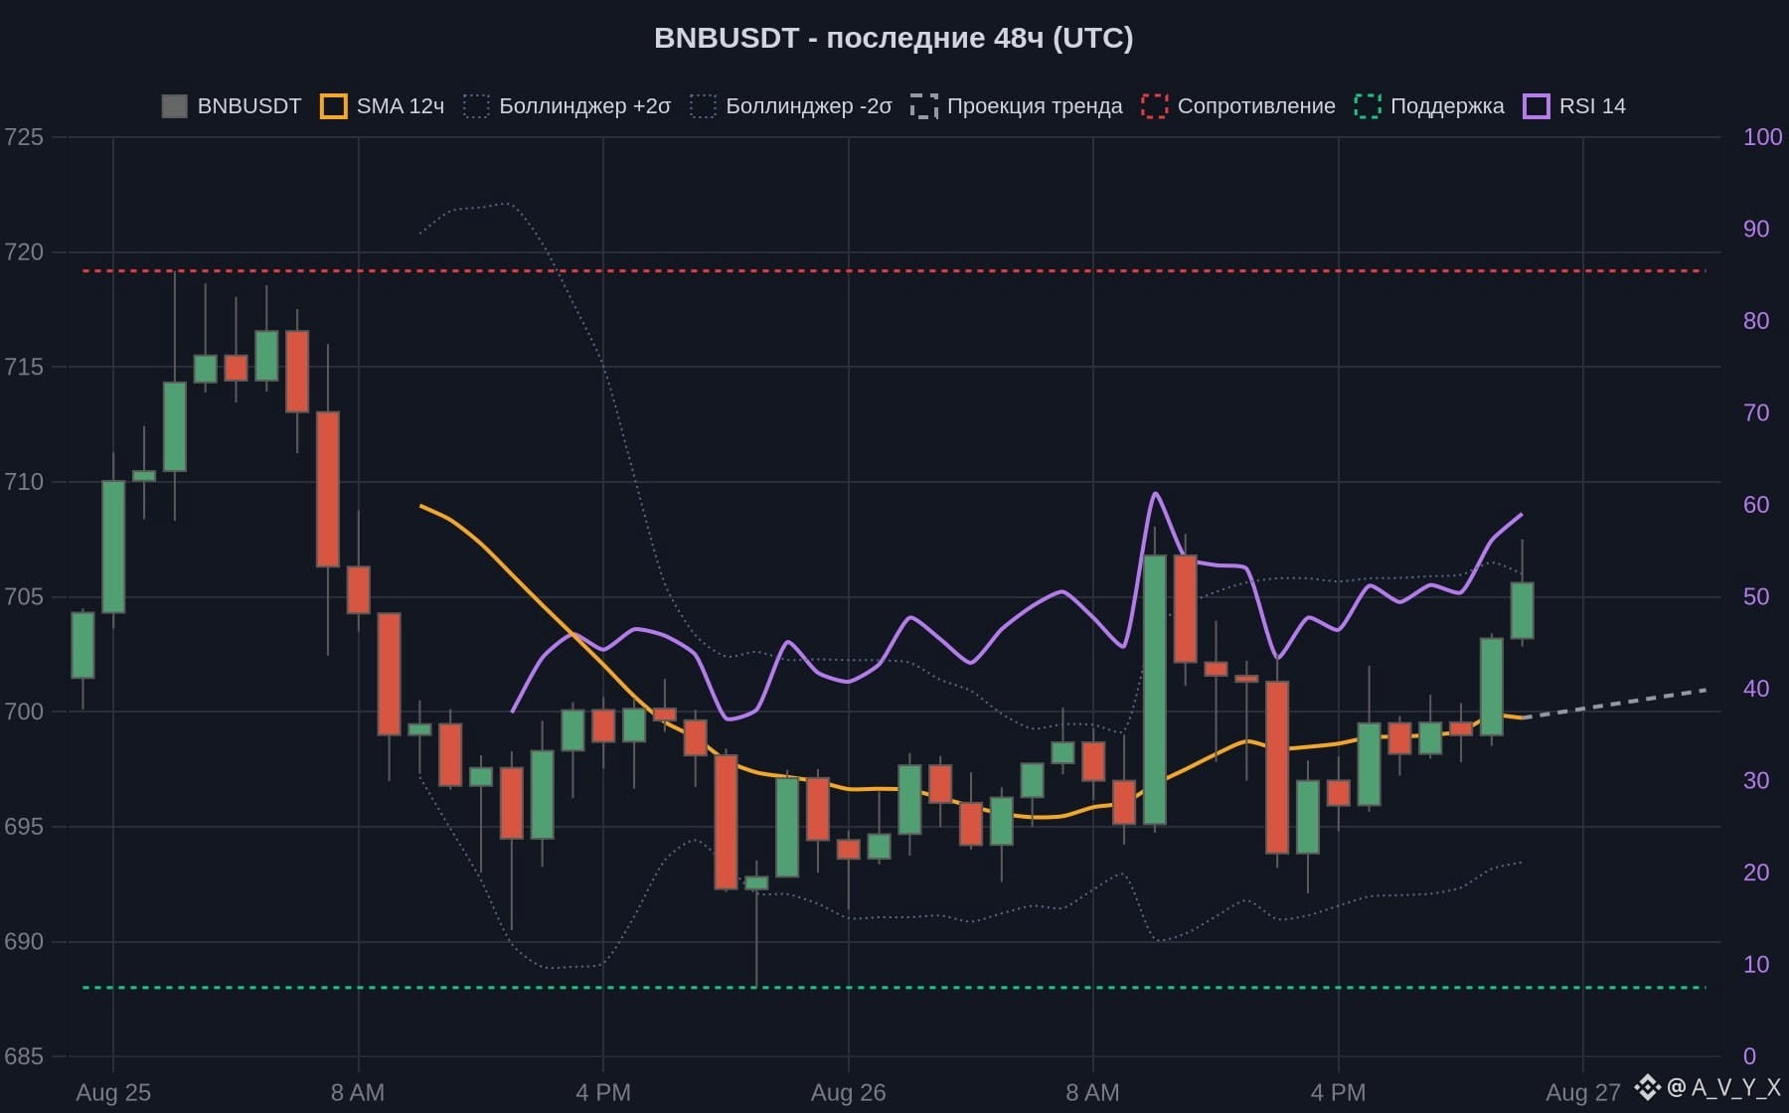Click the orange SMA 12ч swatch
Image resolution: width=1789 pixels, height=1113 pixels.
333,106
